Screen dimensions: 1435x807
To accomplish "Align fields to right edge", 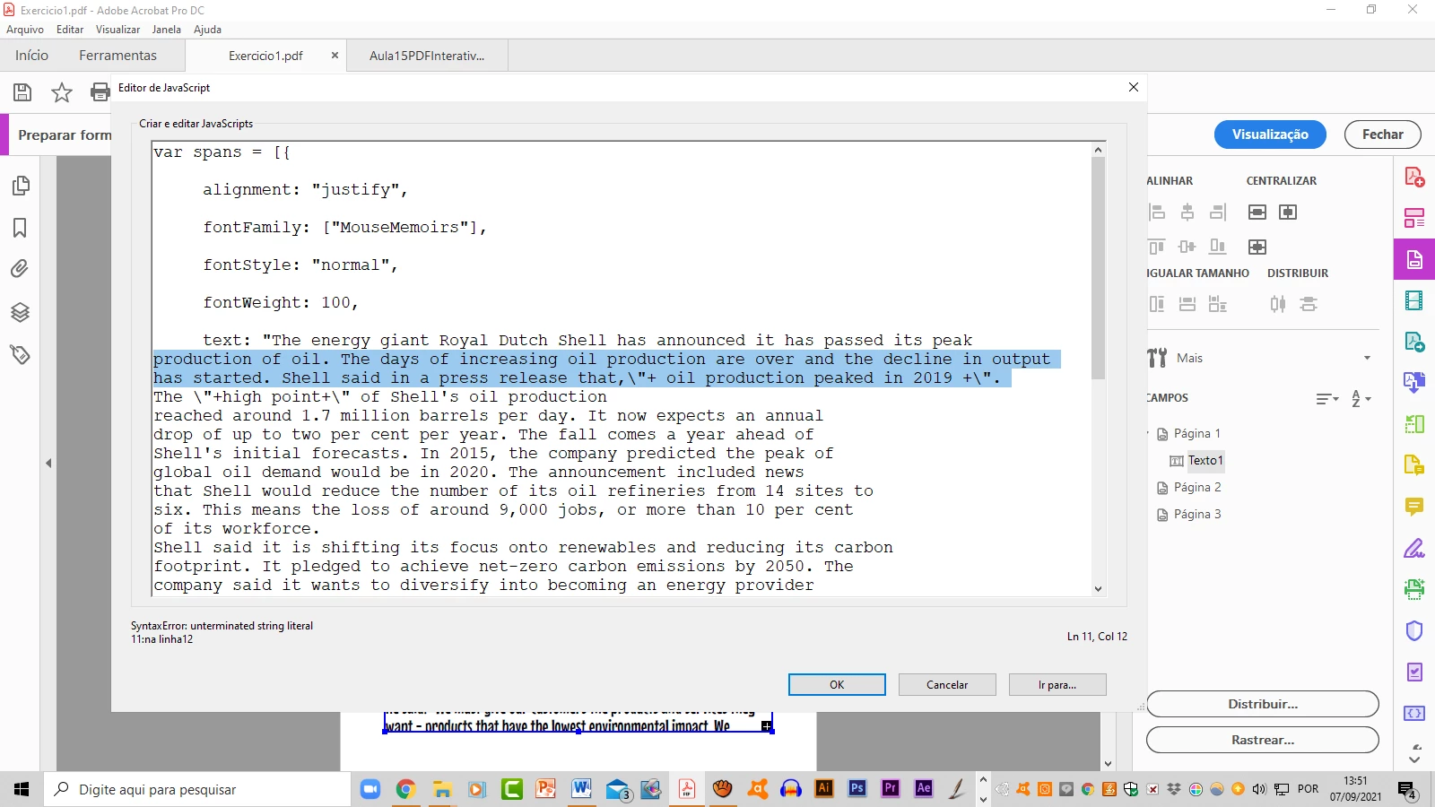I will click(x=1218, y=213).
